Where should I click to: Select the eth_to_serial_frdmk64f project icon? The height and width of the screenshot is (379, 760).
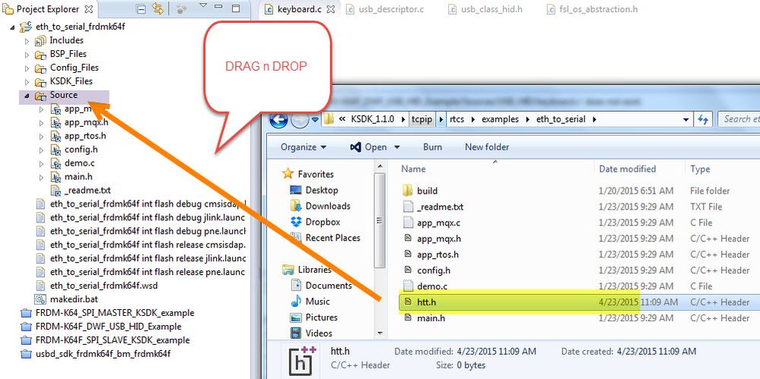coord(26,27)
